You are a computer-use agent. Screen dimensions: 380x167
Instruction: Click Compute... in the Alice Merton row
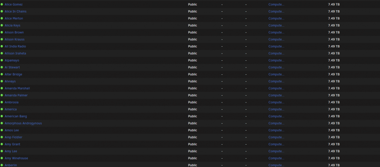pos(276,18)
